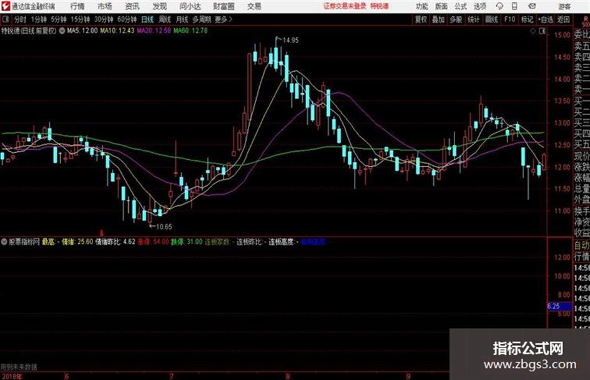Switch to the 1分钟 period tab

point(38,19)
